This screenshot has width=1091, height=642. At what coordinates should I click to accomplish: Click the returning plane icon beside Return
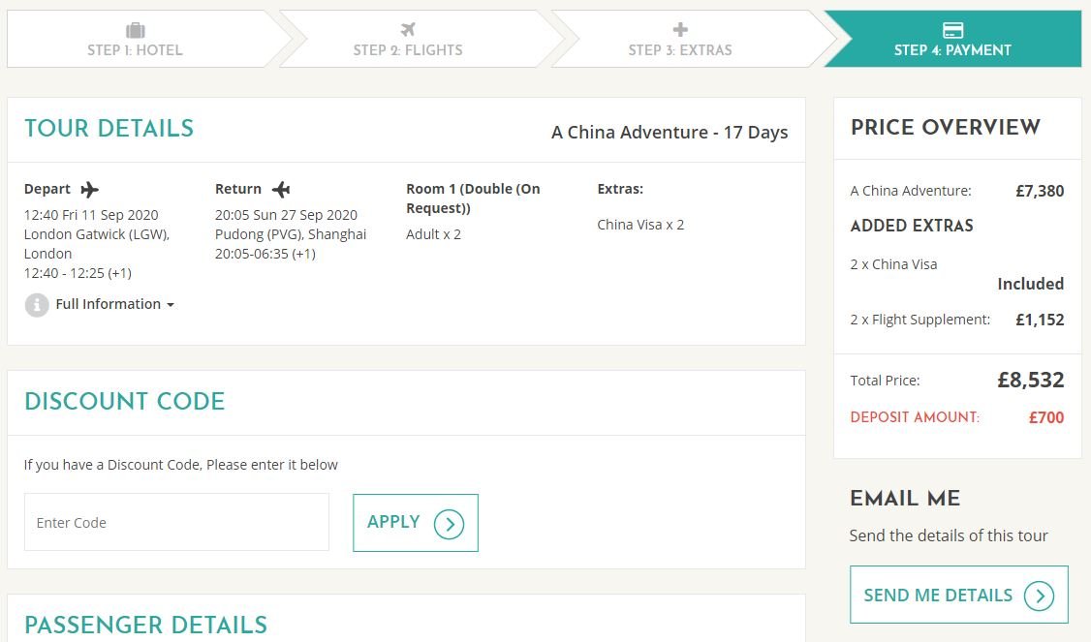coord(280,189)
